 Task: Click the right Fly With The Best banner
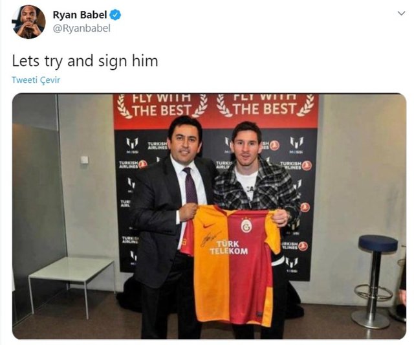265,106
